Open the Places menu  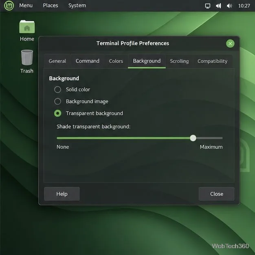51,6
